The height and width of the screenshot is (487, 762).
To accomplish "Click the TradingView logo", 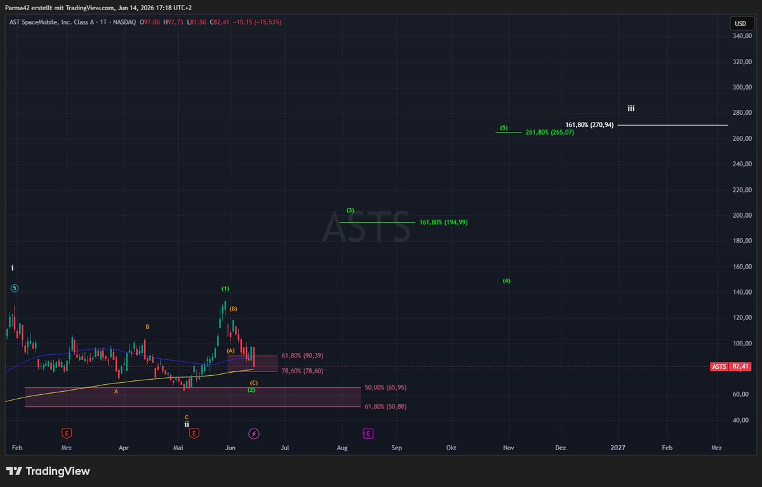I will [x=48, y=471].
